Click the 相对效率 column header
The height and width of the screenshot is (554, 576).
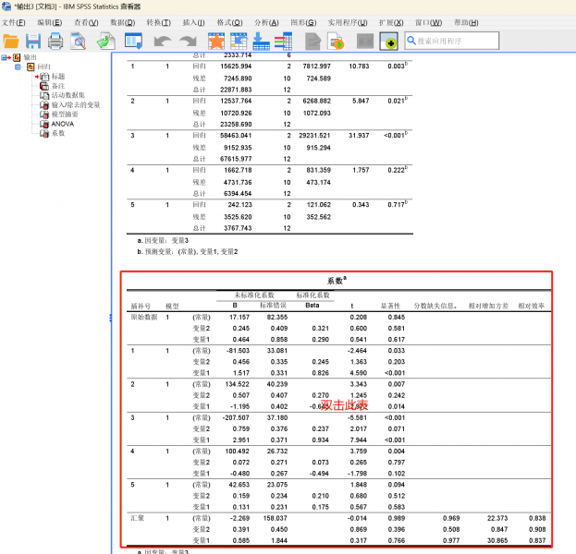click(532, 306)
